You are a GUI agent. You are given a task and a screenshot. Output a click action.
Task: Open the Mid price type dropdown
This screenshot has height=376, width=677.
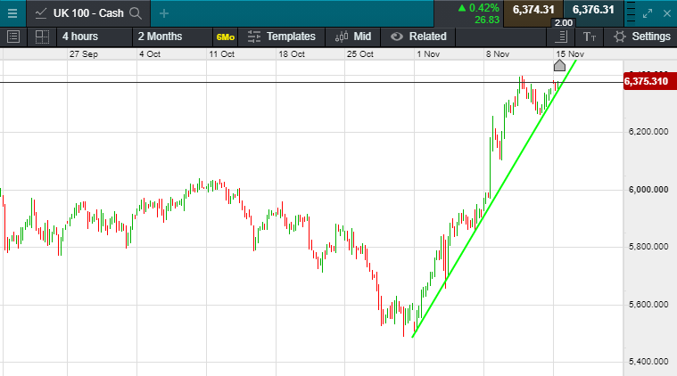coord(352,37)
